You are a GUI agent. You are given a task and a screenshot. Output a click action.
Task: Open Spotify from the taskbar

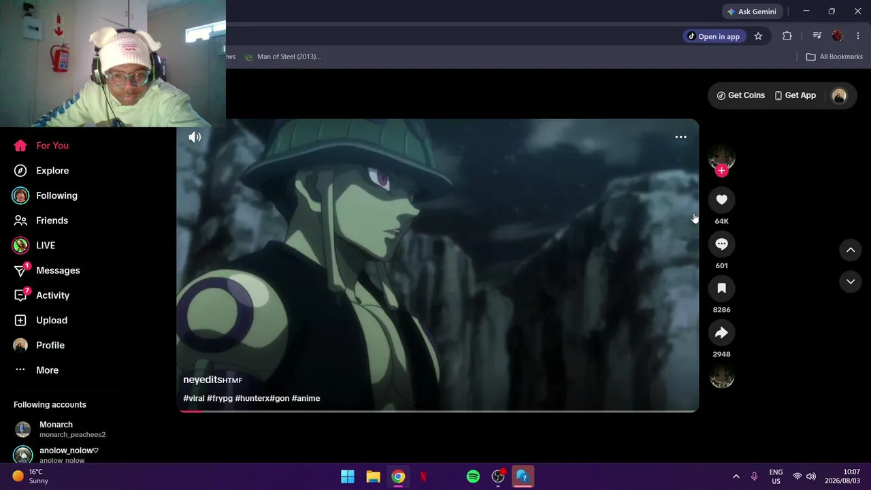click(473, 476)
